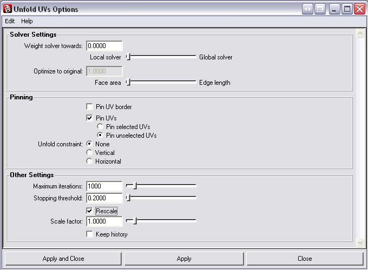Select the Pin selected UVs radio button
Screen dimensions: 368x270
100,127
